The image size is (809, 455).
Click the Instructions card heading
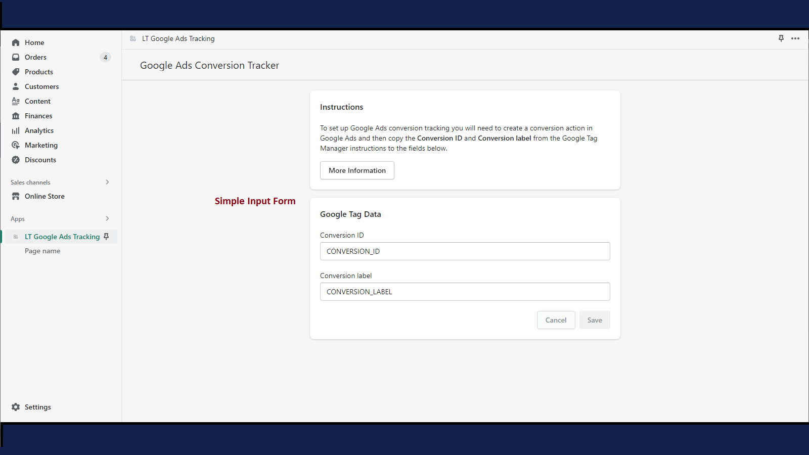click(342, 107)
